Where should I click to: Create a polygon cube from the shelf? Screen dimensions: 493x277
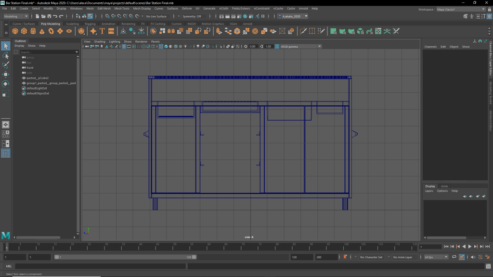(24, 31)
